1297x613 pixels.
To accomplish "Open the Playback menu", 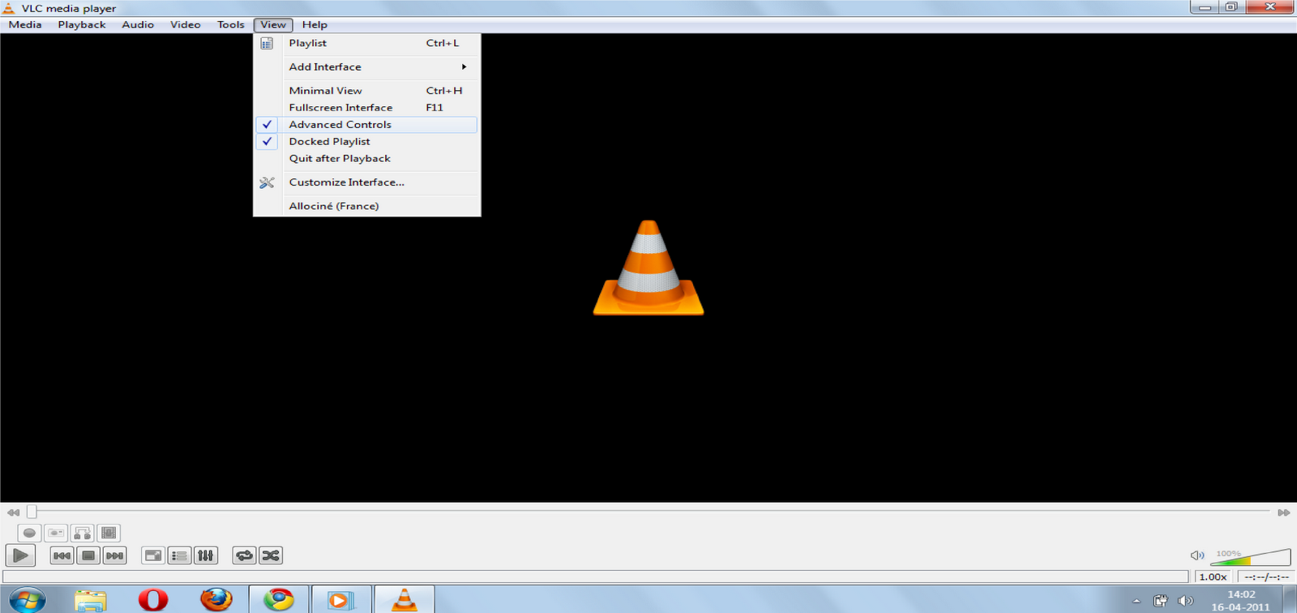I will point(82,24).
